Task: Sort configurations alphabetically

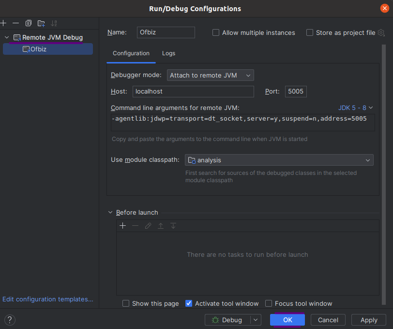Action: click(54, 23)
